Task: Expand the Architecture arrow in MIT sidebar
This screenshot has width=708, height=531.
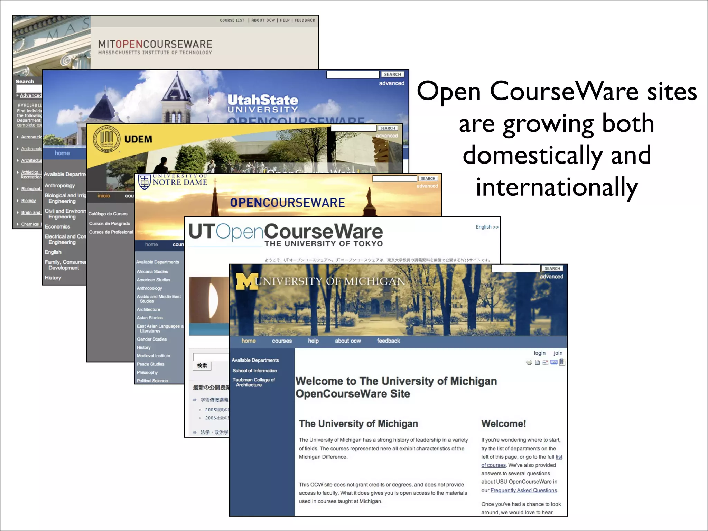Action: (18, 160)
